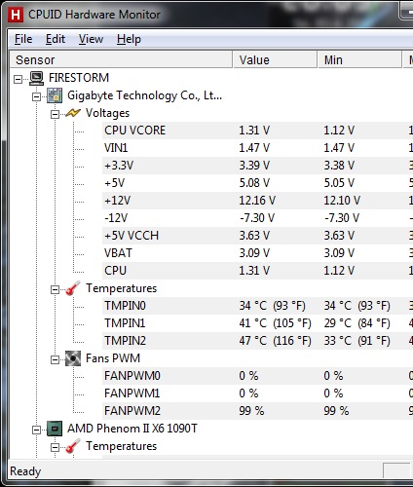This screenshot has height=487, width=413.
Task: Click the CPUID Hardware Monitor title bar icon
Action: (16, 15)
